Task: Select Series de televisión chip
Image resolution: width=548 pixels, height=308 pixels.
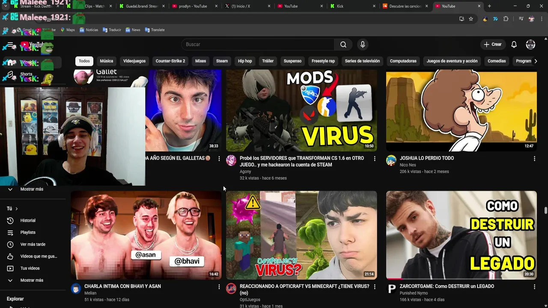Action: 362,61
